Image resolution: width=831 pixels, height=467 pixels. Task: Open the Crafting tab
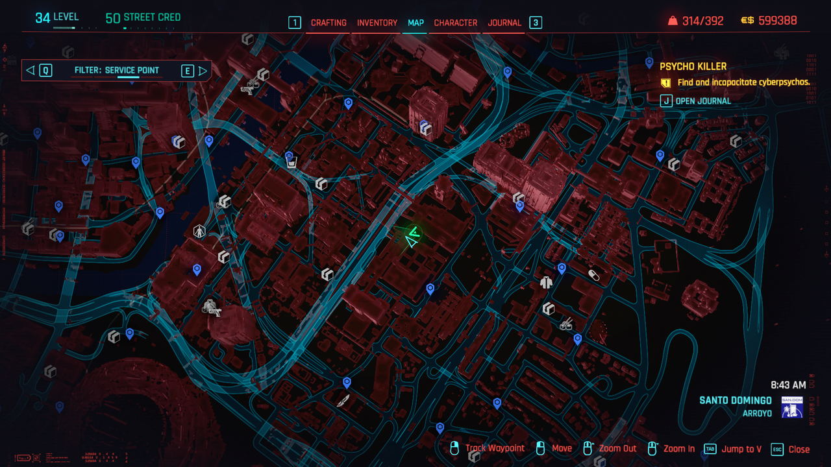329,23
